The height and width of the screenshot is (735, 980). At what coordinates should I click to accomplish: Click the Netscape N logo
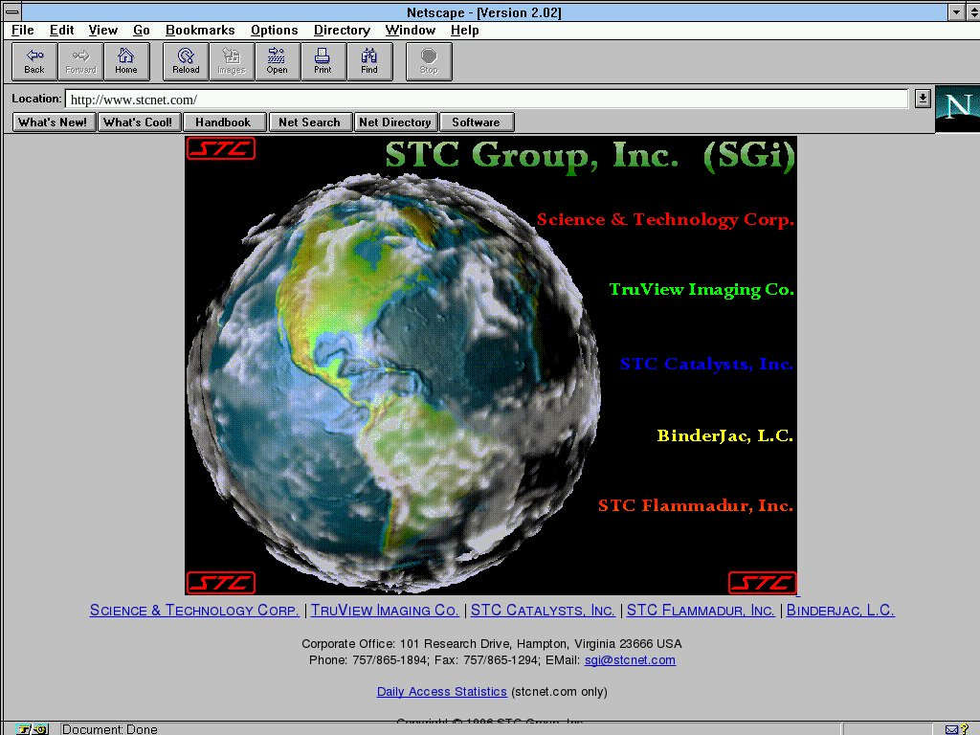pyautogui.click(x=957, y=107)
